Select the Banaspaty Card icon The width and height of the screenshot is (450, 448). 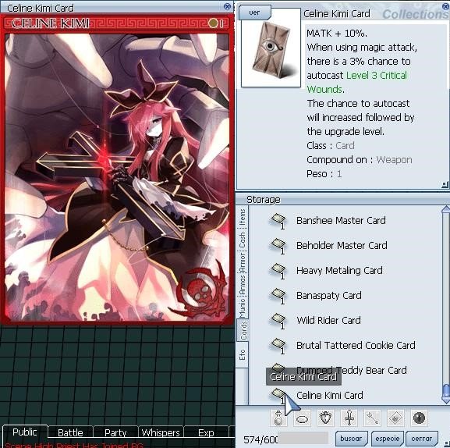point(278,296)
